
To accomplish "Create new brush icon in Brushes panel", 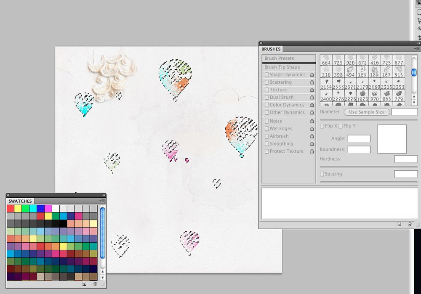I will pyautogui.click(x=399, y=224).
